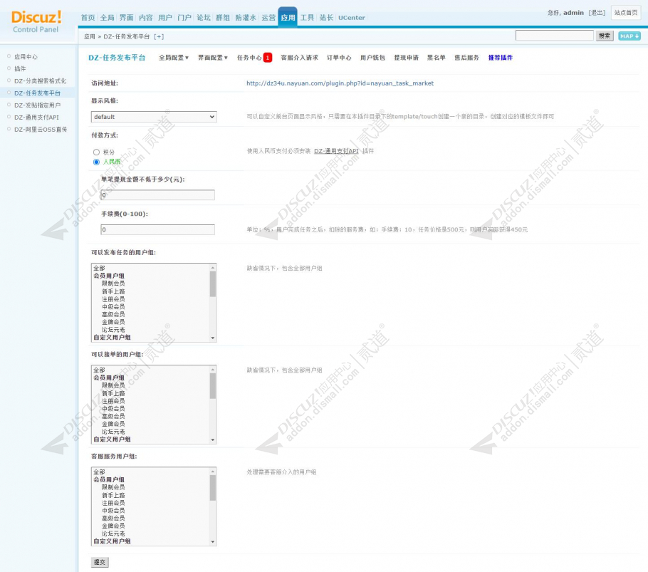Open the 首页 top menu
Screen dimensions: 648x572
click(x=88, y=17)
